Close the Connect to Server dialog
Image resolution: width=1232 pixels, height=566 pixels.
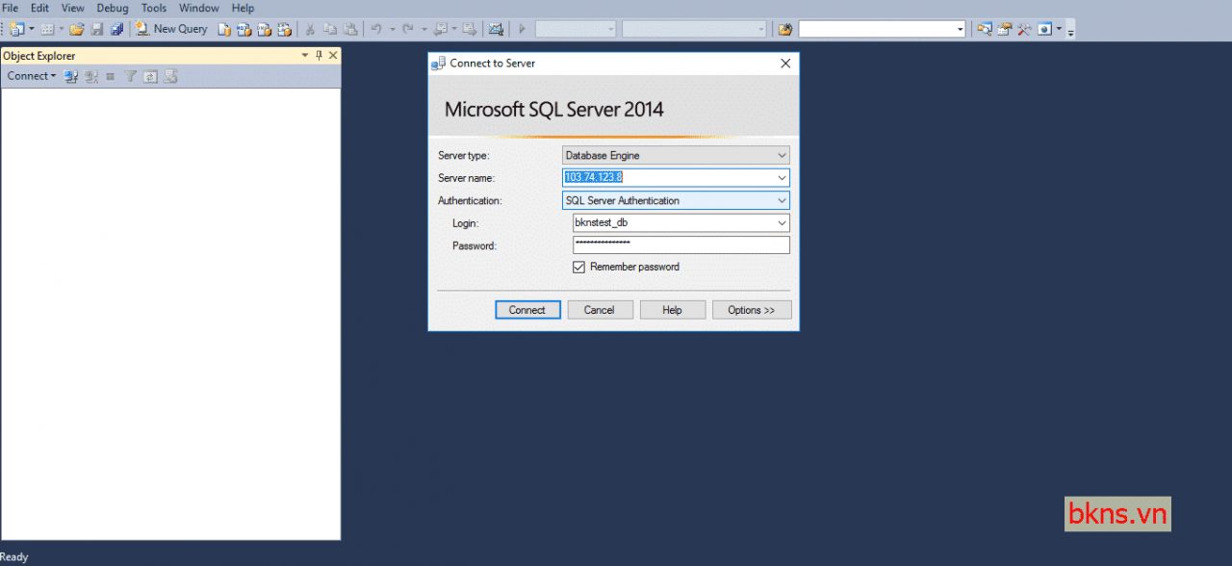tap(785, 64)
